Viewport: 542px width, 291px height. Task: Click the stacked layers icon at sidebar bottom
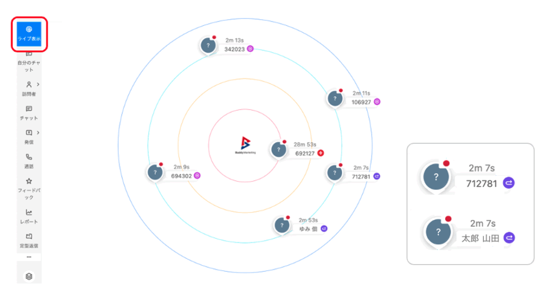click(29, 276)
